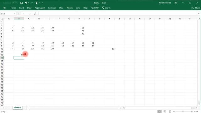This screenshot has width=201, height=113.
Task: Save the workbook from Quick Access Toolbar
Action: pyautogui.click(x=21, y=3)
